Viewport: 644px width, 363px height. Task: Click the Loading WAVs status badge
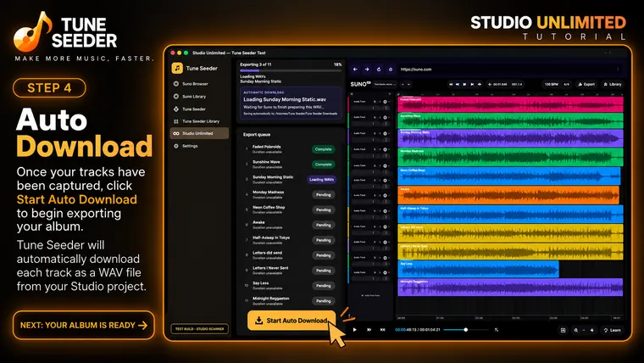[x=322, y=180]
